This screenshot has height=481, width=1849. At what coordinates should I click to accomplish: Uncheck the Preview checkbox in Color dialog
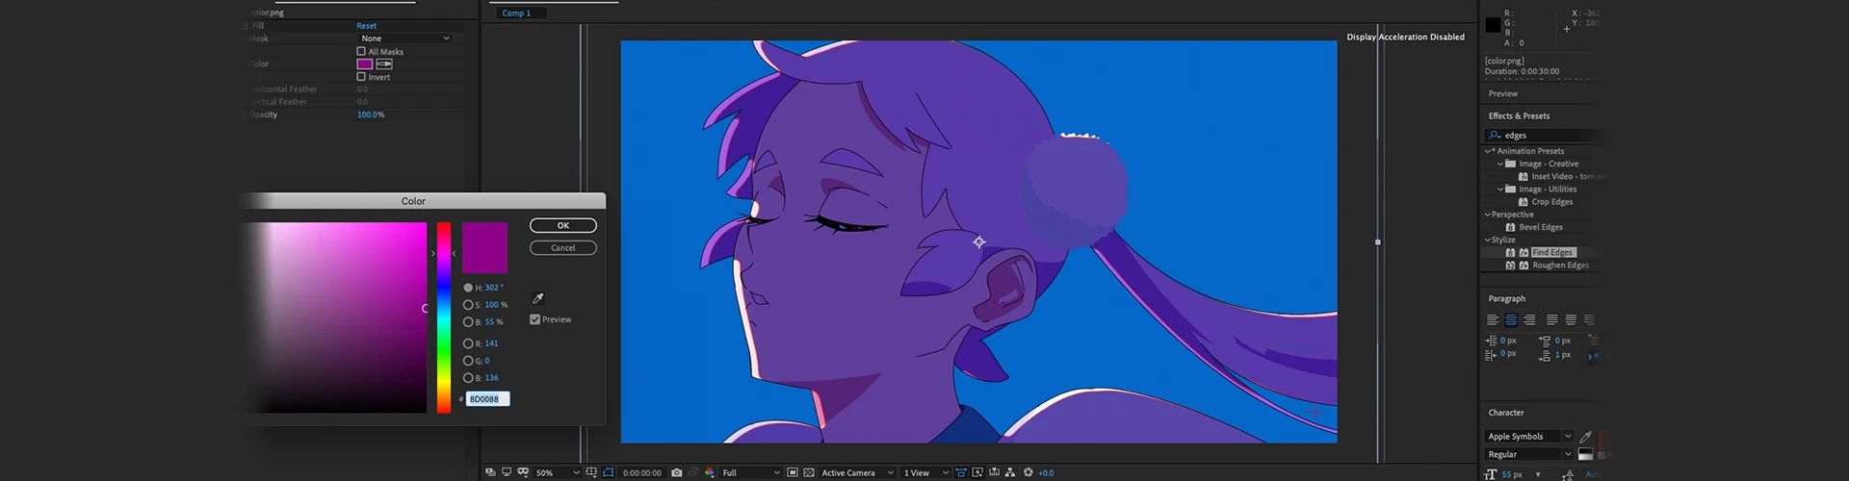[534, 319]
